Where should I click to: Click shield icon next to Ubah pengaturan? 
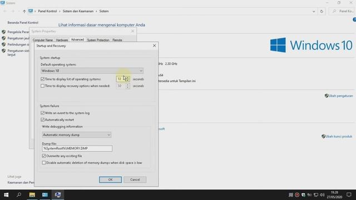tap(327, 96)
